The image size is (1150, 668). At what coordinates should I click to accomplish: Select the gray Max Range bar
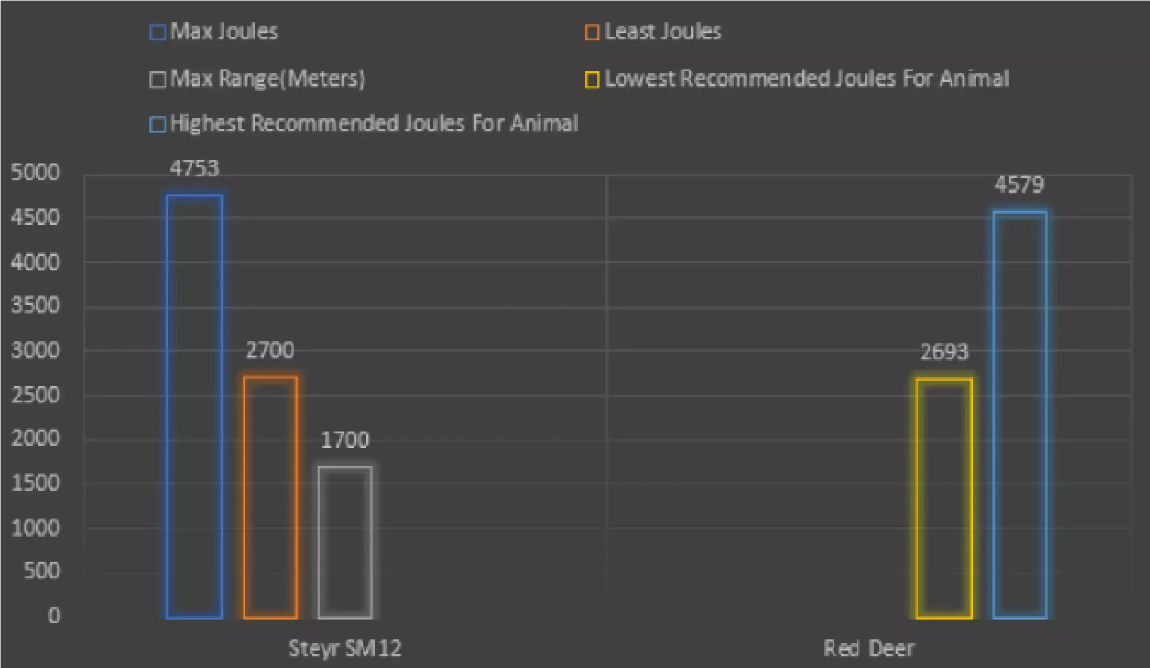(346, 542)
